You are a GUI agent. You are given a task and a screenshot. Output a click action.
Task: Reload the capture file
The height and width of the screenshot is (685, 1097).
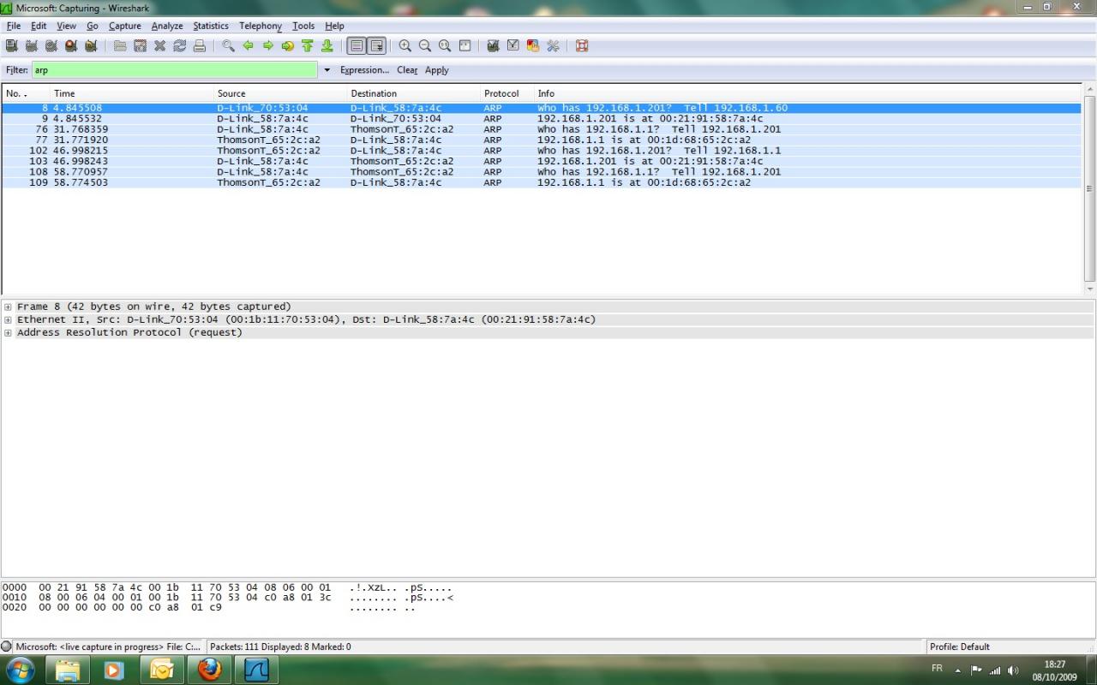point(179,45)
